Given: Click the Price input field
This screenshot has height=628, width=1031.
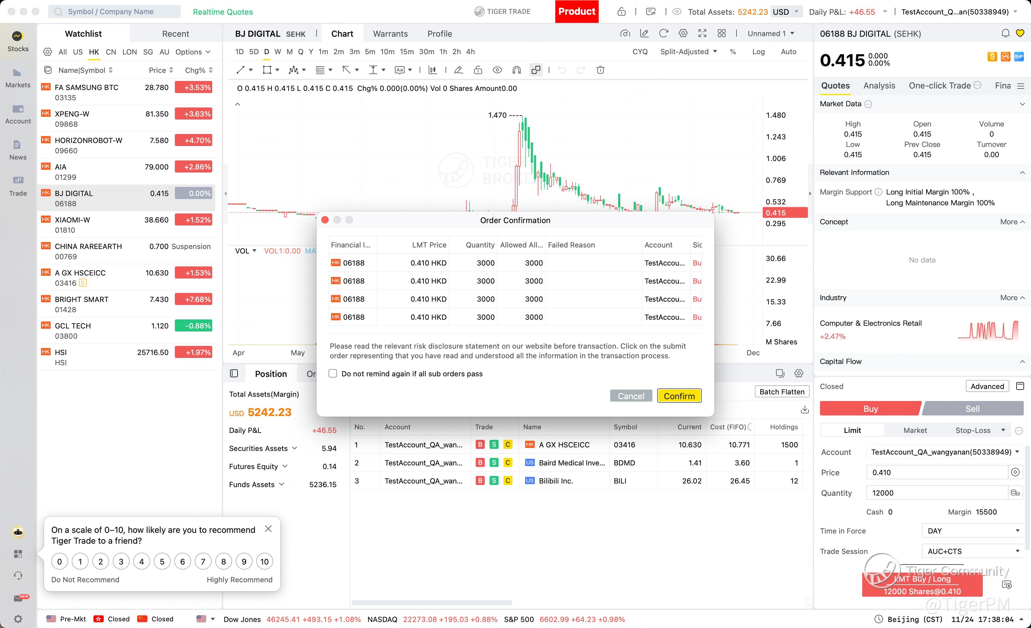Looking at the screenshot, I should pyautogui.click(x=936, y=473).
